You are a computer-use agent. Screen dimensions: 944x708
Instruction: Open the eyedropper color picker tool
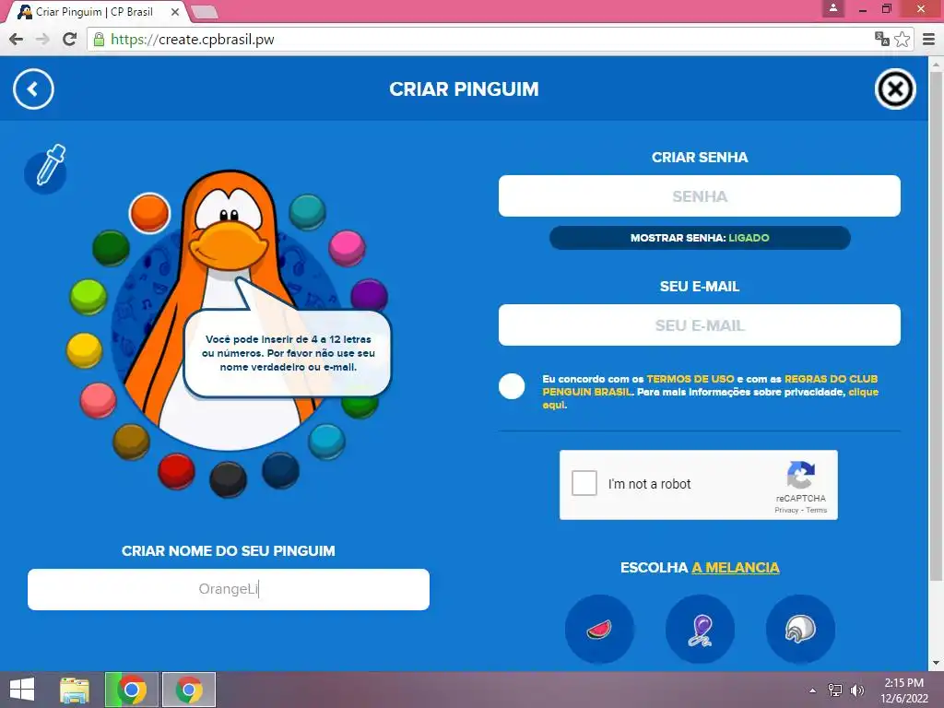(x=46, y=168)
